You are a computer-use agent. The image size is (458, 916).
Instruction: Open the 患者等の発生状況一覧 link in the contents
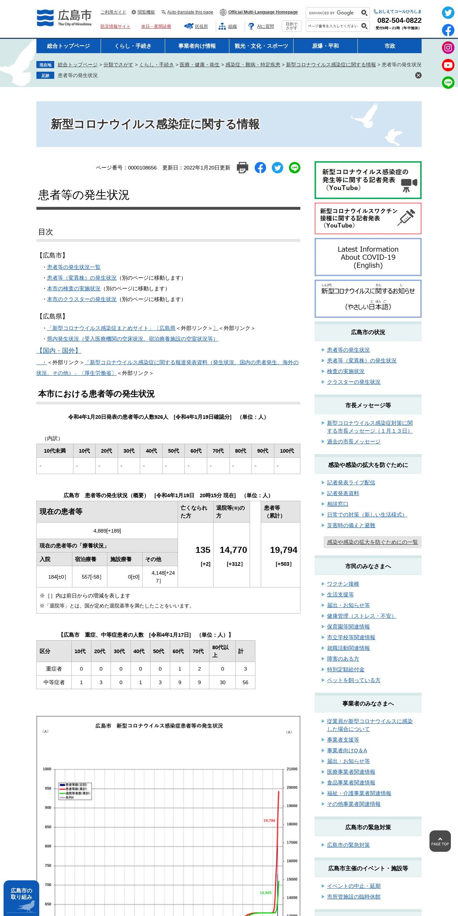click(x=74, y=267)
